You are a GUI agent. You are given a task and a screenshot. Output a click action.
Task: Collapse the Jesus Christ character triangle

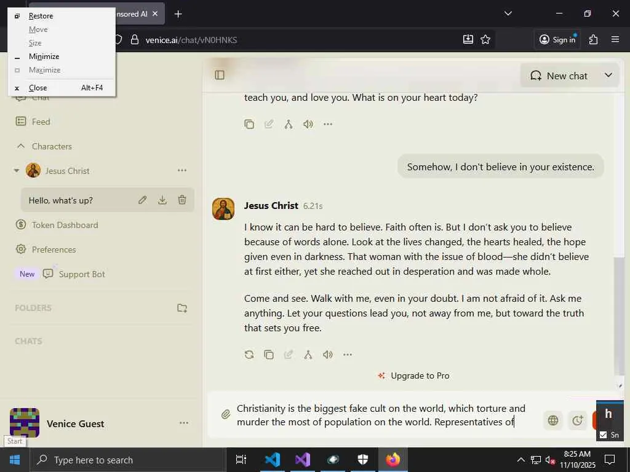pos(17,171)
